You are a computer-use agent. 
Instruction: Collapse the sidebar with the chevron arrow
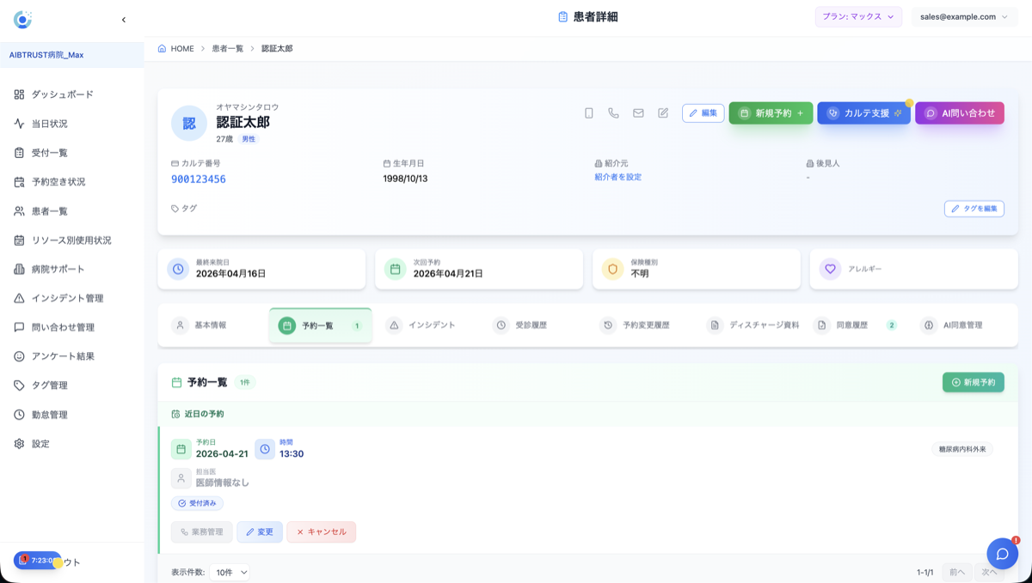123,20
